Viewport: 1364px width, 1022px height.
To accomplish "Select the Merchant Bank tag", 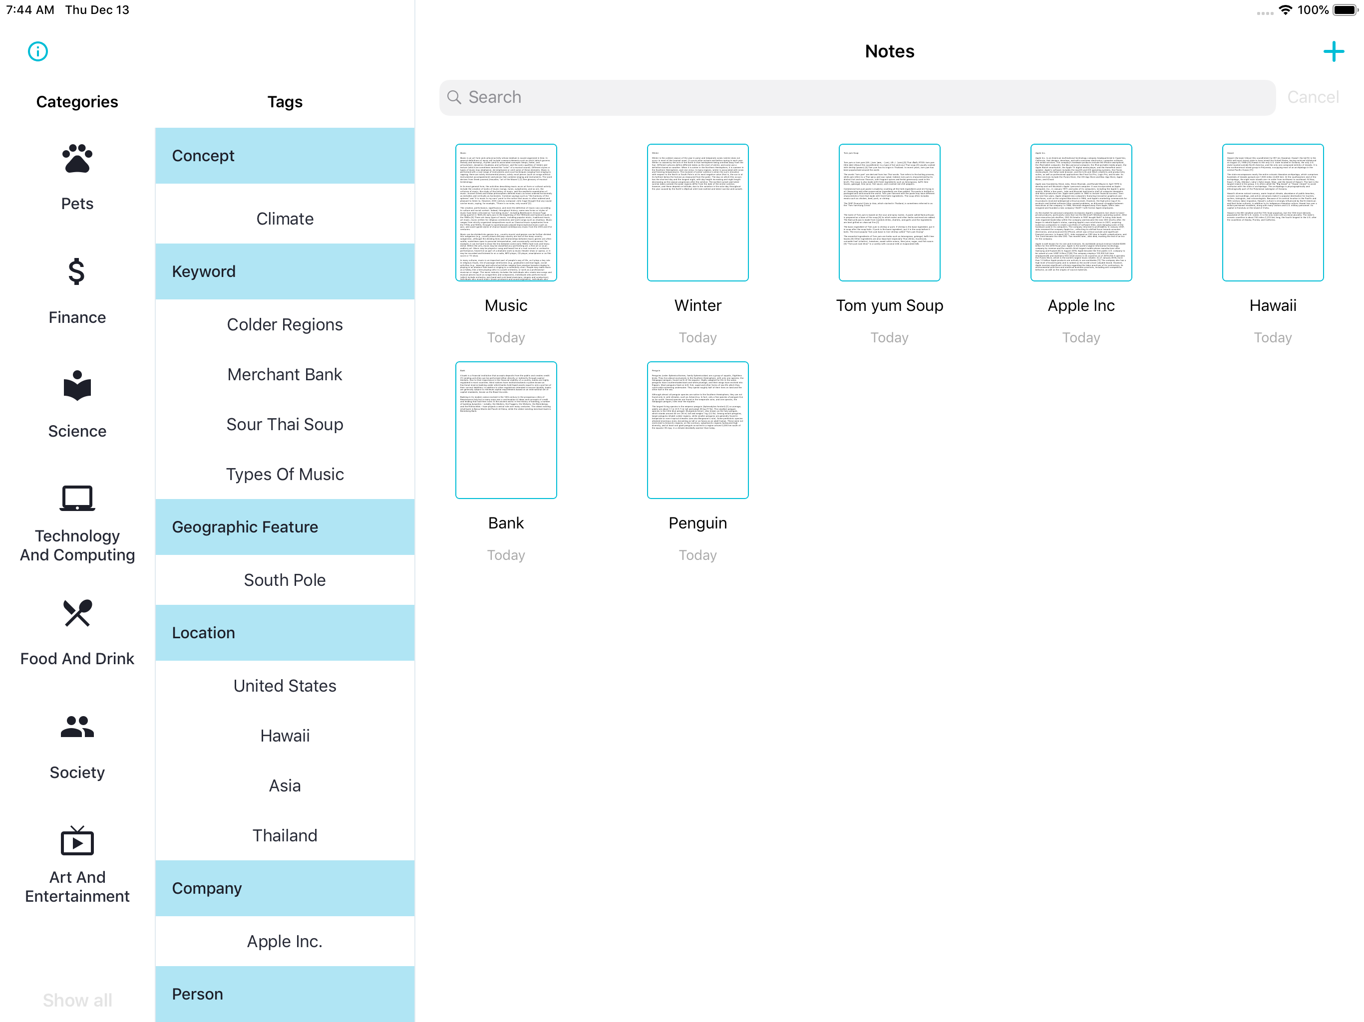I will coord(284,374).
